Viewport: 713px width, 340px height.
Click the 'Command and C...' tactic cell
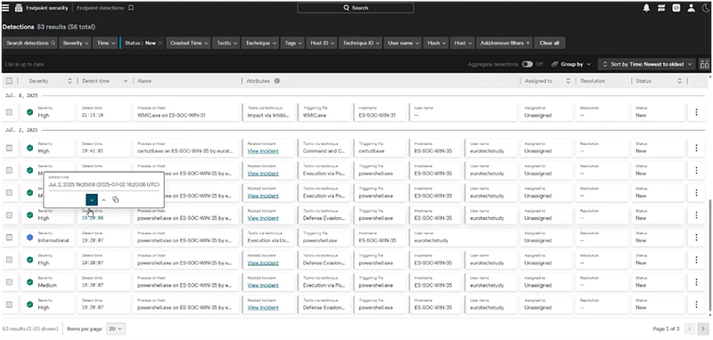[x=324, y=148]
